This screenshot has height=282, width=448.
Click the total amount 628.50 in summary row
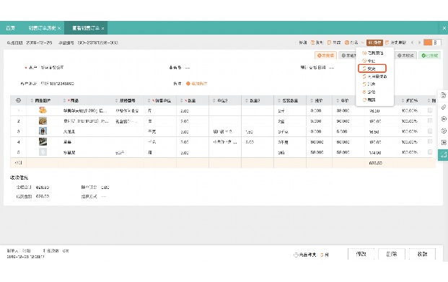point(375,163)
